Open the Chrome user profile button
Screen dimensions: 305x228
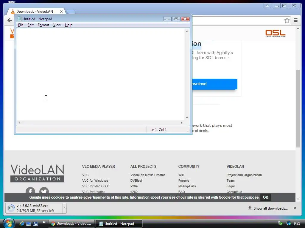pyautogui.click(x=267, y=6)
